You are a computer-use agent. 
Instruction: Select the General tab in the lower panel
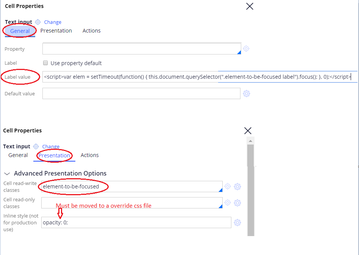[18, 155]
